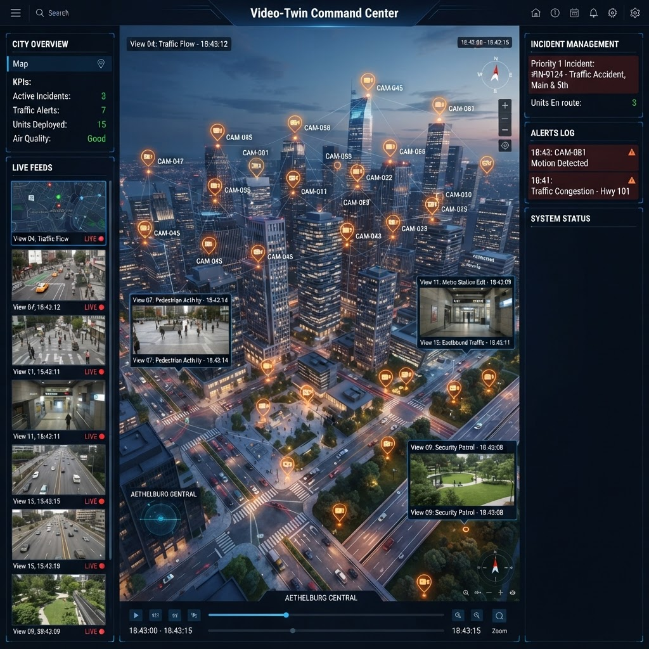Viewport: 649px width, 649px height.
Task: Select the CAM-045 camera marker
Action: [x=368, y=81]
